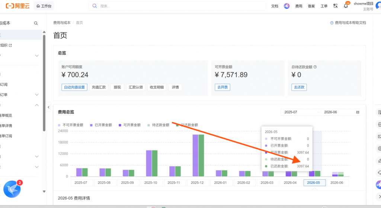Click the 充值汇款 button
This screenshot has height=208, width=381.
(99, 87)
